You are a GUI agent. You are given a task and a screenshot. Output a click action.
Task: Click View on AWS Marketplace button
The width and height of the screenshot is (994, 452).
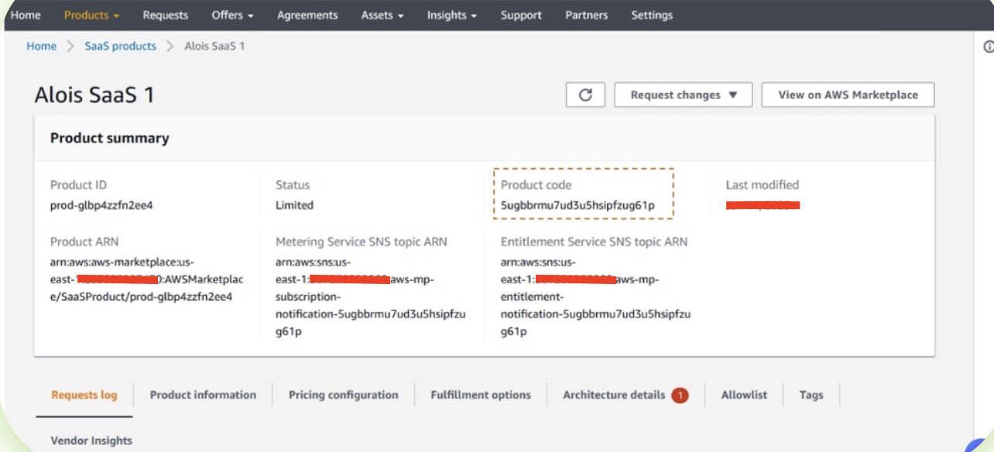[x=848, y=95]
